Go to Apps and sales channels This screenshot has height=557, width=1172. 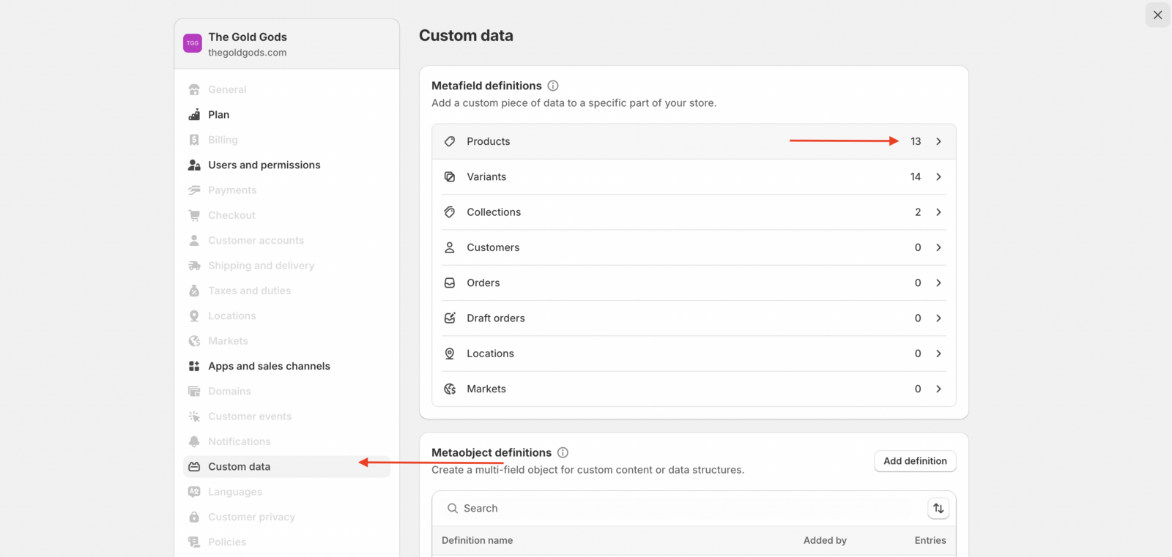[269, 366]
